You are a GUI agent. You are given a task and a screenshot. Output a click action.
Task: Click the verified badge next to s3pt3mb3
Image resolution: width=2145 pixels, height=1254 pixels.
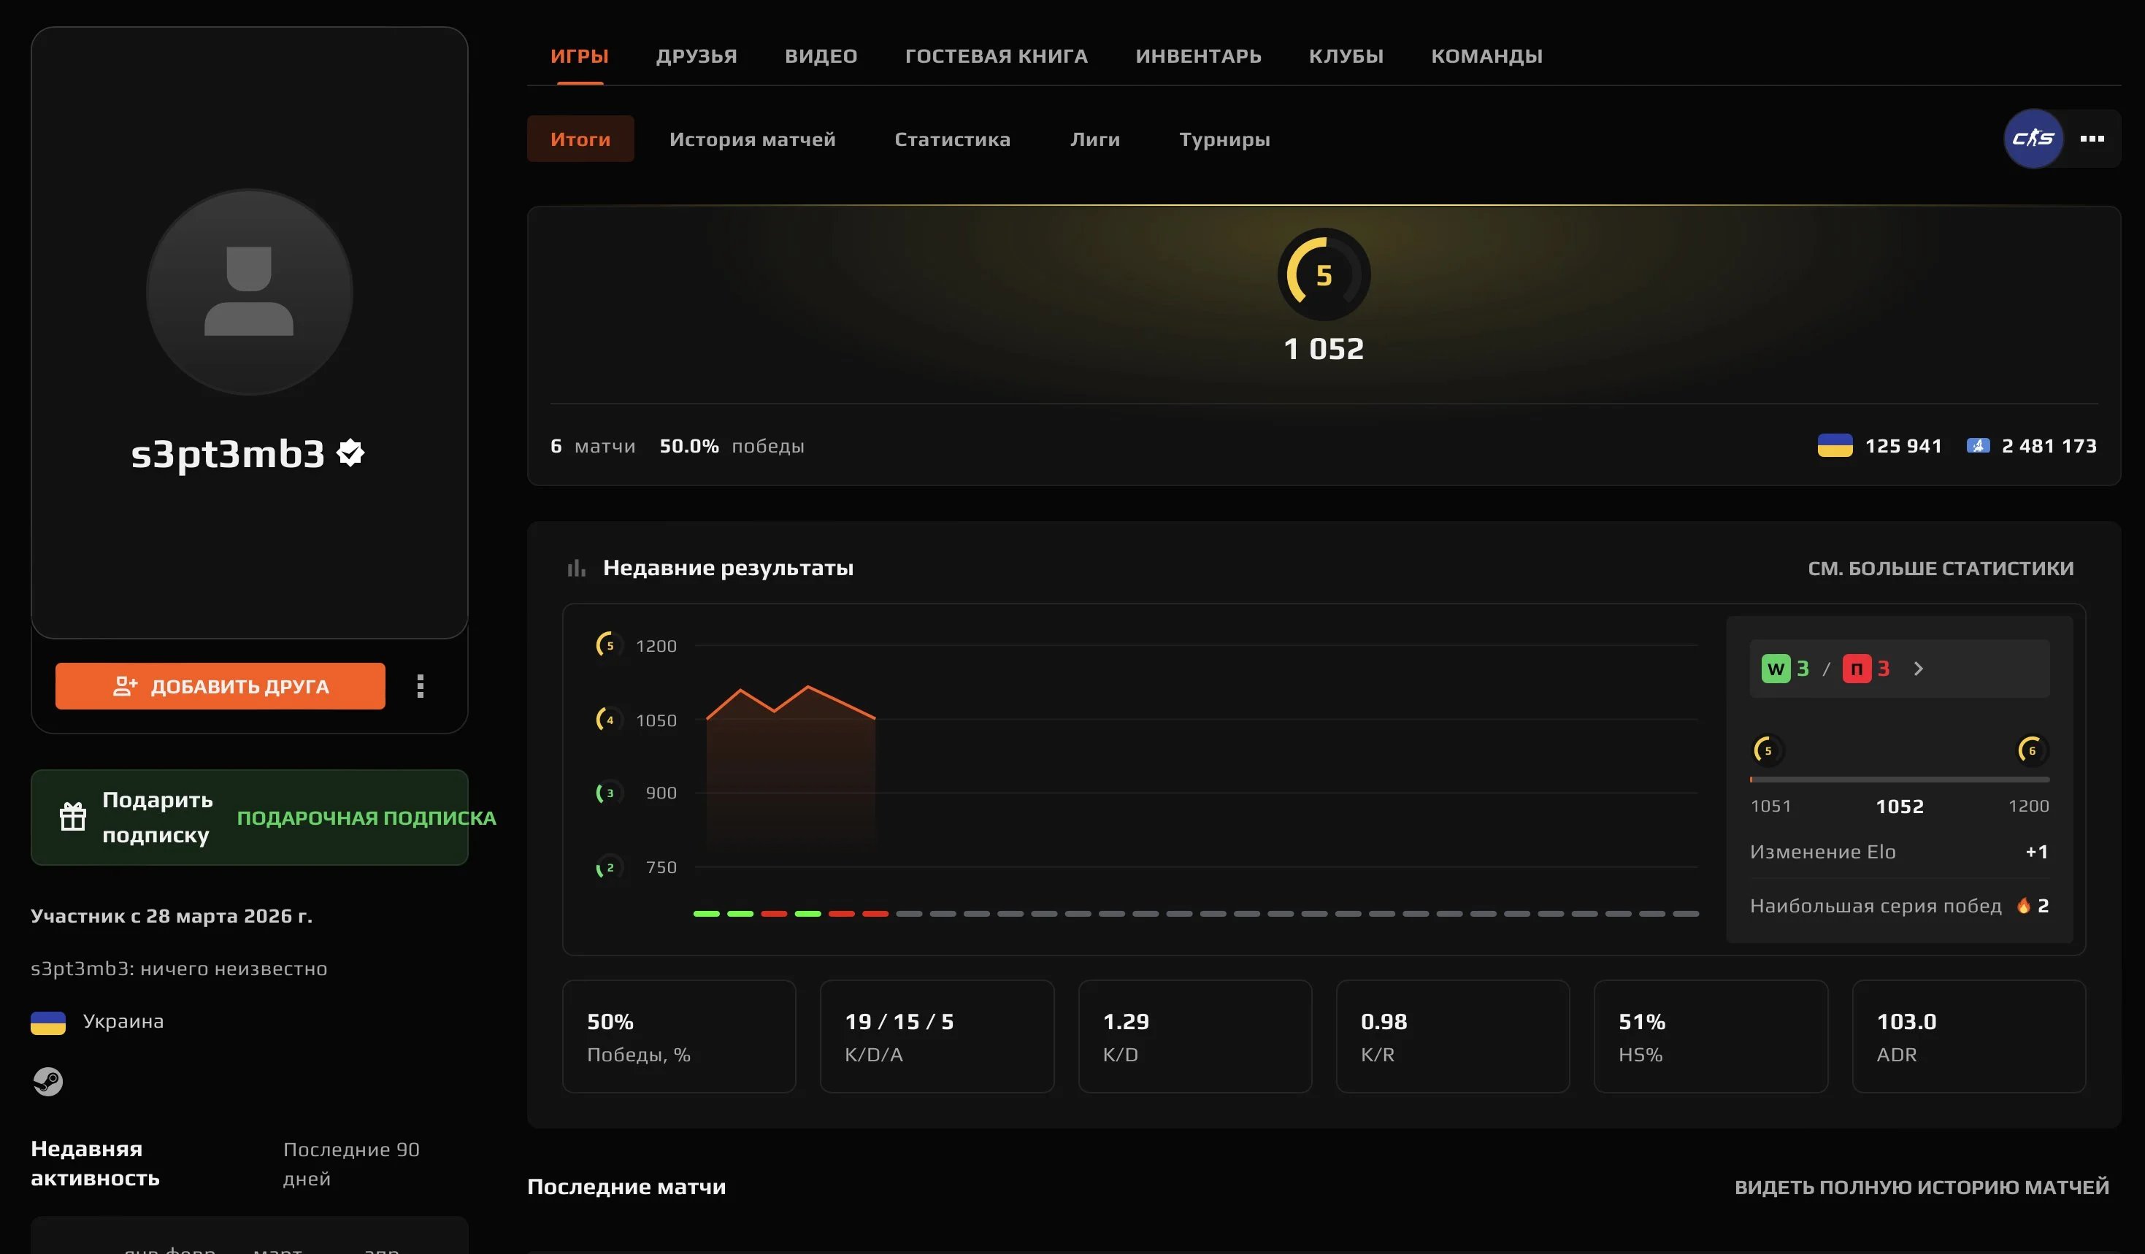pyautogui.click(x=350, y=453)
